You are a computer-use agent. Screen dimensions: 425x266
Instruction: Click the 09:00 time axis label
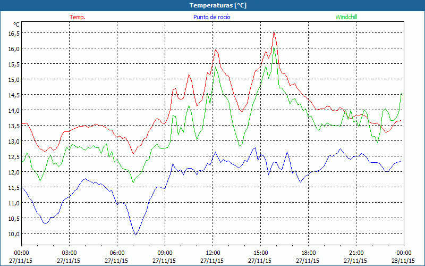165,253
